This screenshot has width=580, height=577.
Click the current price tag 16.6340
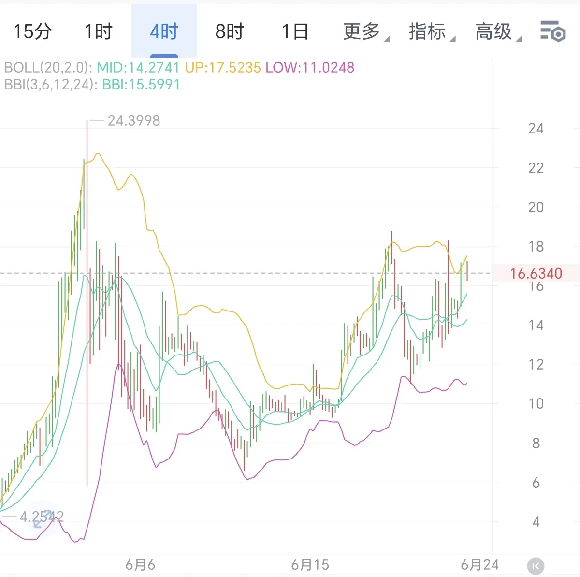click(x=536, y=274)
